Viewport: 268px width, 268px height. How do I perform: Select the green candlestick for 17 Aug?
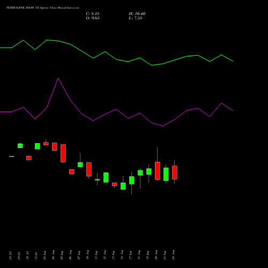132,180
